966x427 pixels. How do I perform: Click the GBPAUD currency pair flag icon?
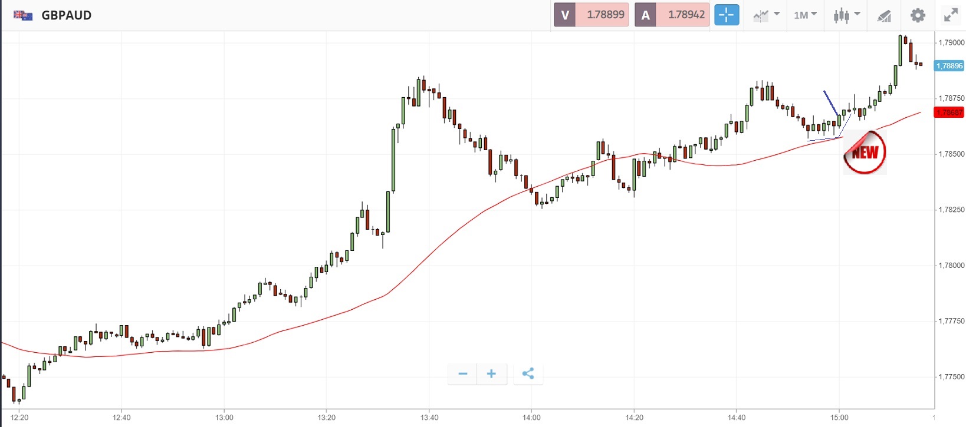[x=23, y=15]
